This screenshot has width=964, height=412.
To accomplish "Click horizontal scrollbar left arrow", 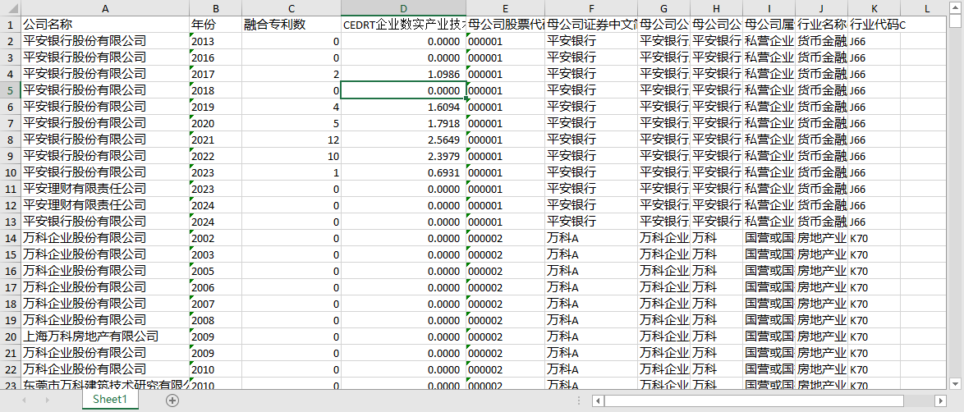I will (598, 401).
